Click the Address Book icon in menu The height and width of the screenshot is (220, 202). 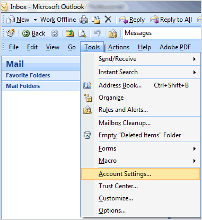87,85
